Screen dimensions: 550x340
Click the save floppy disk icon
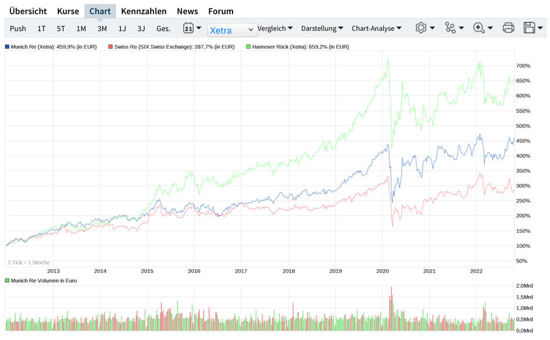[530, 28]
